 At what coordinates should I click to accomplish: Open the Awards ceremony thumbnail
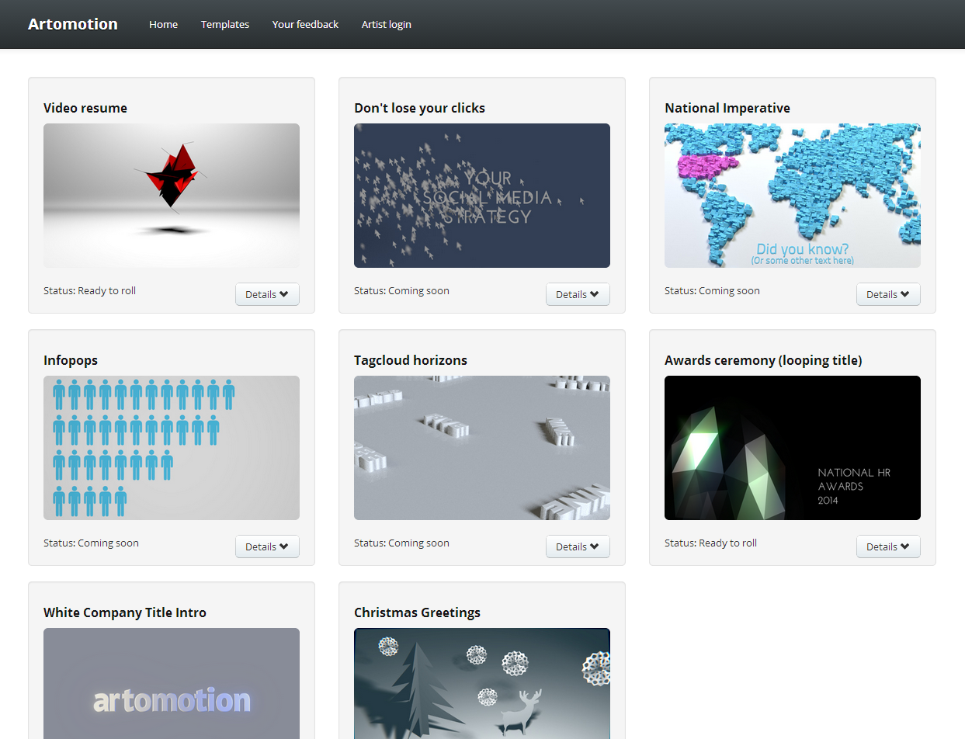pyautogui.click(x=793, y=448)
